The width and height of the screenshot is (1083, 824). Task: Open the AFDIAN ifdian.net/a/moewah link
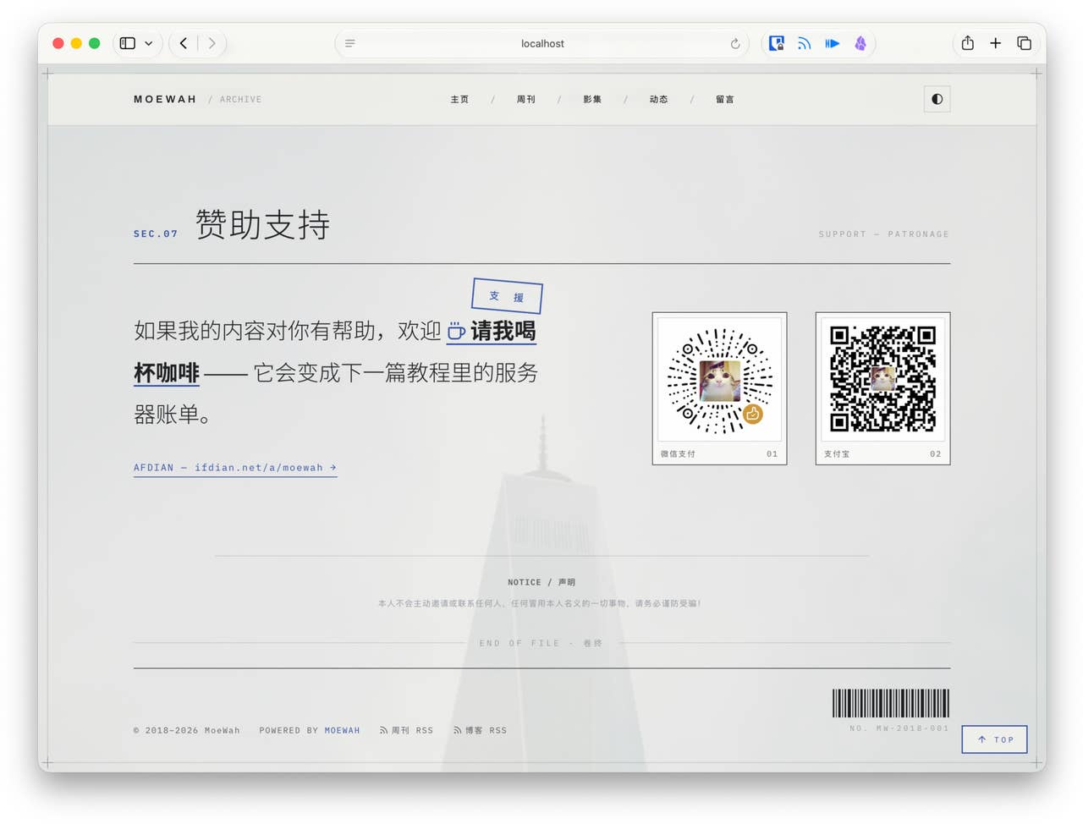235,468
